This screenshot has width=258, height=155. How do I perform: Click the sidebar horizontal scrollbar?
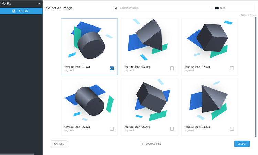(17, 154)
